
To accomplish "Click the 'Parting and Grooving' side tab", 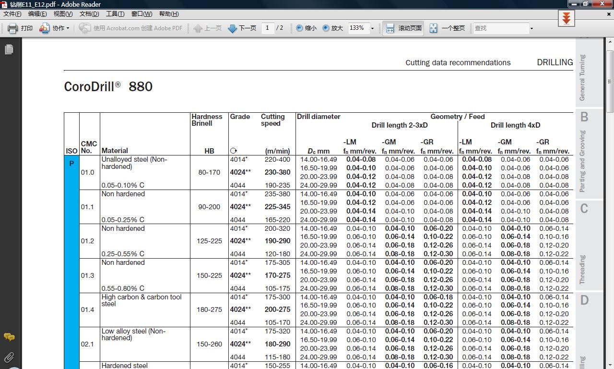I will point(582,161).
